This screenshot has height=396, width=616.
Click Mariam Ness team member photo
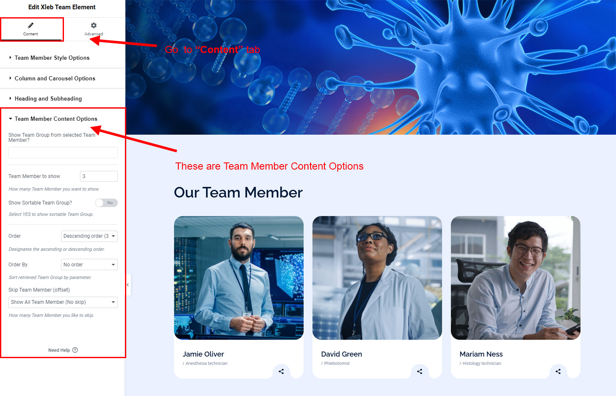click(x=515, y=278)
